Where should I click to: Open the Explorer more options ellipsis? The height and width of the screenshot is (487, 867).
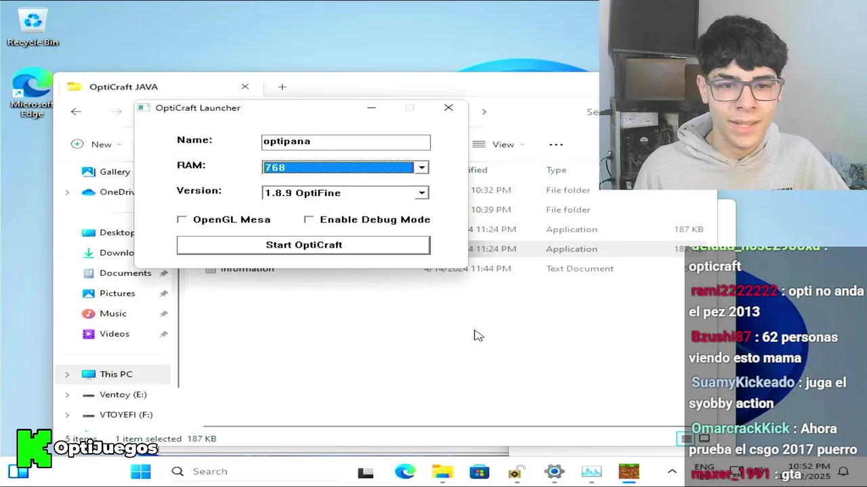556,144
